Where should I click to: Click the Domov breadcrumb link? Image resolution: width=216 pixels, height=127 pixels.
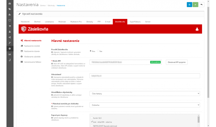point(43,5)
